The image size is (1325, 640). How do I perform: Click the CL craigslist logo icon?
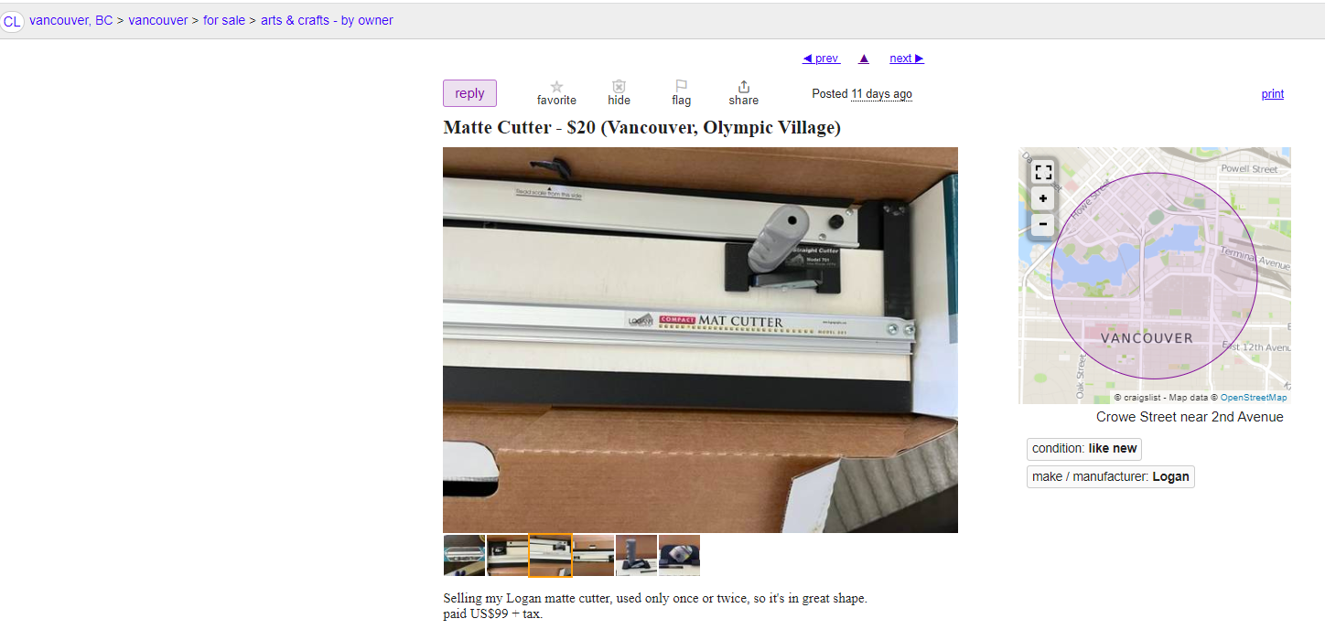[12, 21]
